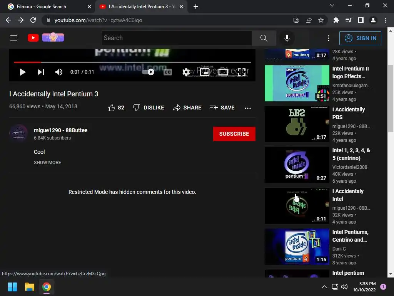Close the YouTube tab
The width and height of the screenshot is (394, 296).
click(x=181, y=7)
